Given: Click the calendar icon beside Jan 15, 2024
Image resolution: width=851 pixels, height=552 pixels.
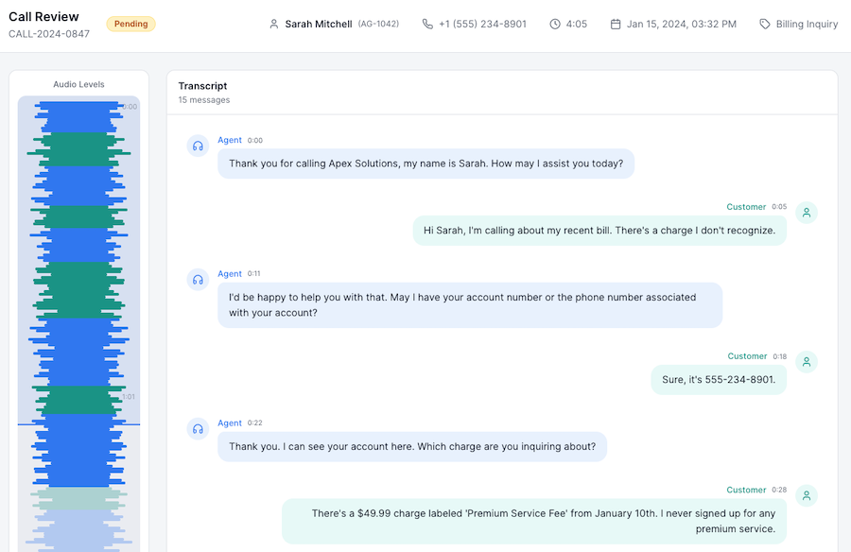Looking at the screenshot, I should [616, 25].
